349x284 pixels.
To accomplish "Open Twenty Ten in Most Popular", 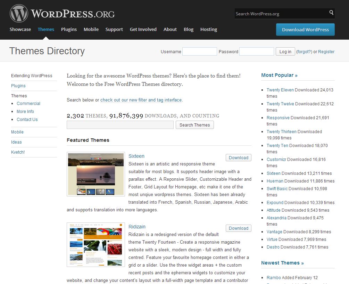I will 277,145.
